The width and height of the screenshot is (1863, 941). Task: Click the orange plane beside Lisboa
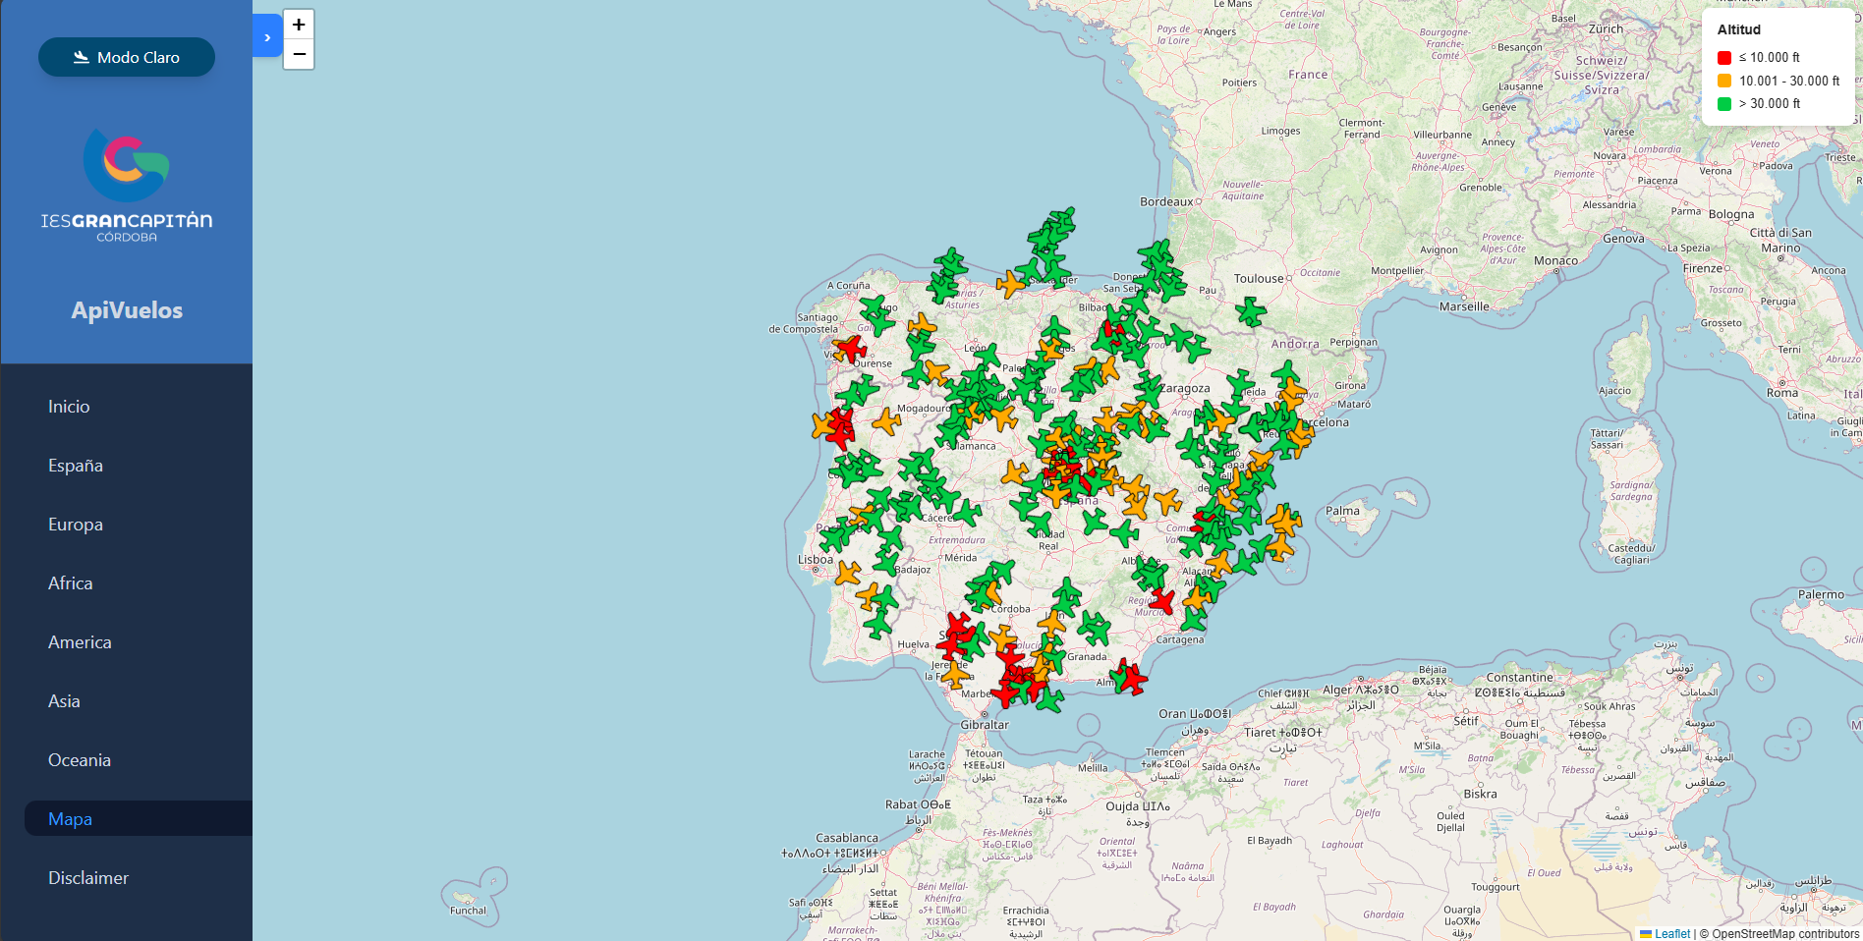point(847,573)
